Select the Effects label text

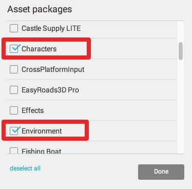33,110
